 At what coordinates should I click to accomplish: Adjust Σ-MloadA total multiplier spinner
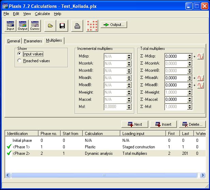pos(190,78)
